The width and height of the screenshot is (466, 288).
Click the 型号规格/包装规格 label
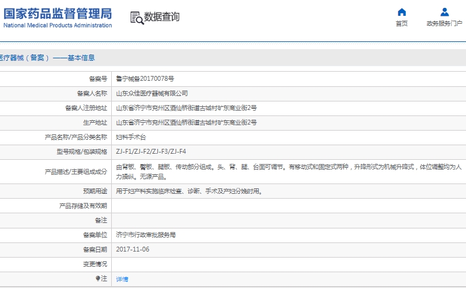(82, 151)
